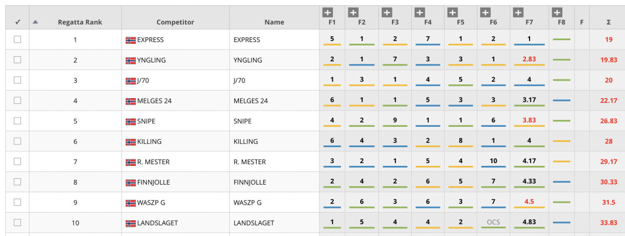Image resolution: width=625 pixels, height=236 pixels.
Task: Click the F column header
Action: (582, 23)
